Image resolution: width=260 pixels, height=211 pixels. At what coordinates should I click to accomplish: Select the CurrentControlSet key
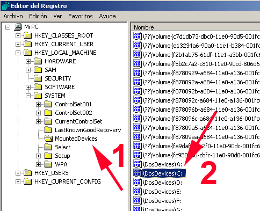(78, 121)
